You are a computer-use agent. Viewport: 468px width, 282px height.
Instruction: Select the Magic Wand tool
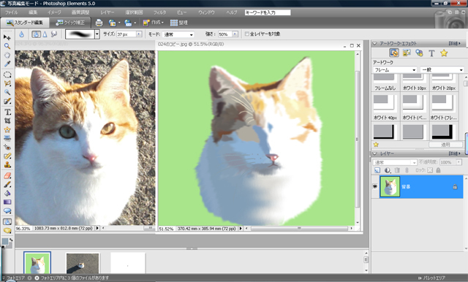(x=7, y=92)
